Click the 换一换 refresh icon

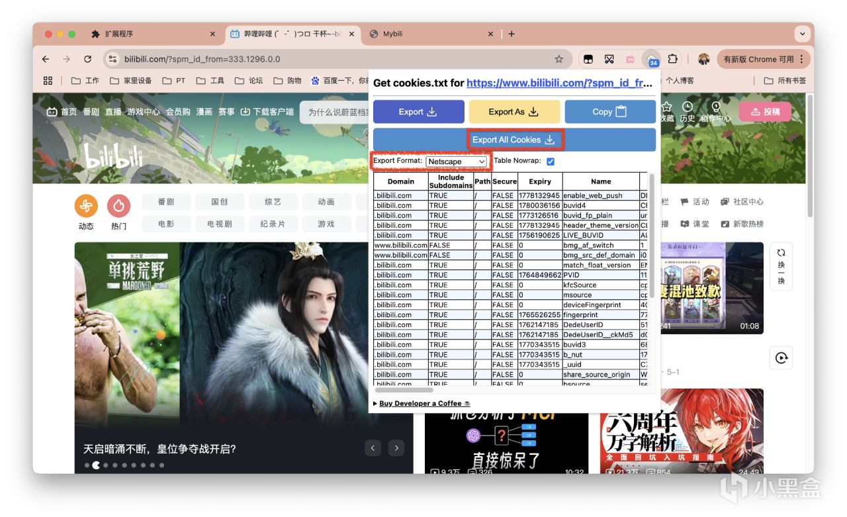coord(781,252)
